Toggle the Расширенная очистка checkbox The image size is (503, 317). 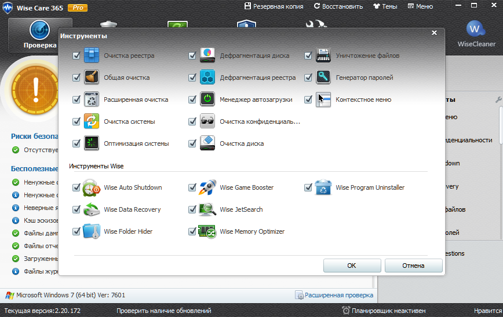[x=76, y=99]
